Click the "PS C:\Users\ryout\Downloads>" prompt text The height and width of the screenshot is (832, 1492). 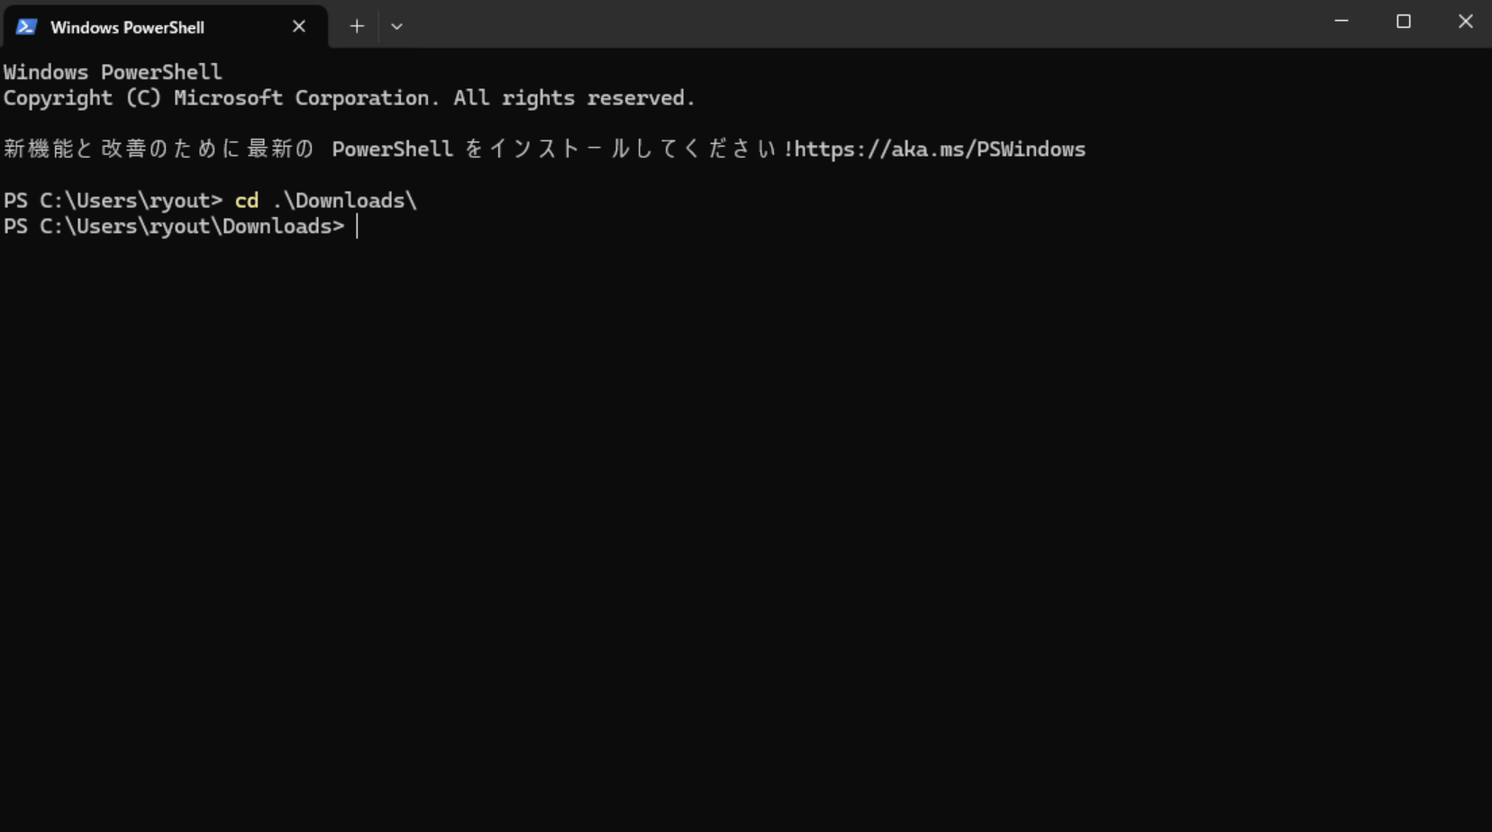click(x=174, y=227)
